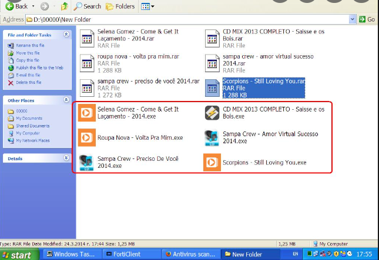
Task: Select Sampa Crew Amor Virtual Sucesso 2014.exe icon
Action: pyautogui.click(x=212, y=137)
